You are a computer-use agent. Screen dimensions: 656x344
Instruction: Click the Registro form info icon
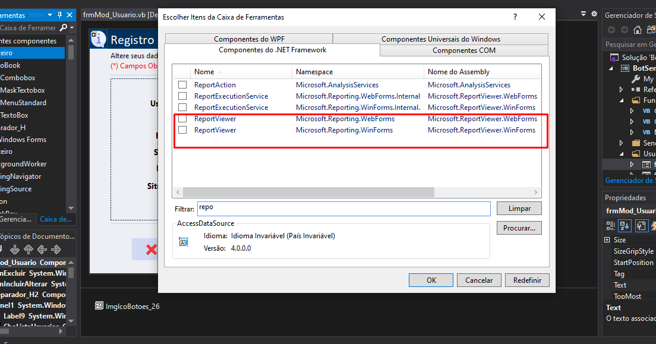point(98,39)
